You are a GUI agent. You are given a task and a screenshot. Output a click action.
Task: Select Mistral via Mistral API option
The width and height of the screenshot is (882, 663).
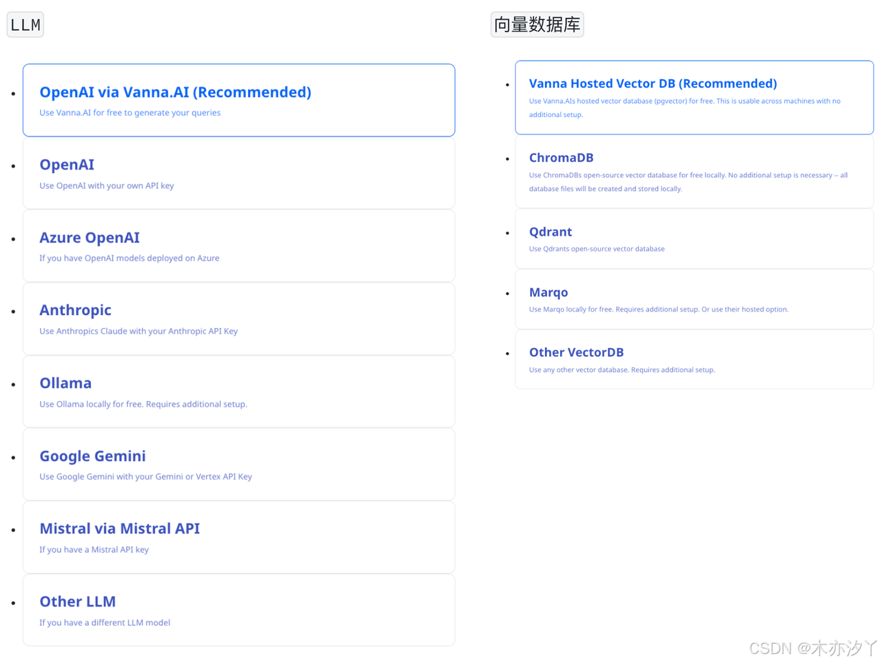coord(238,538)
